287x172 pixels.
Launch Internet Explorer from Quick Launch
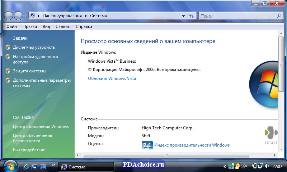click(x=26, y=167)
